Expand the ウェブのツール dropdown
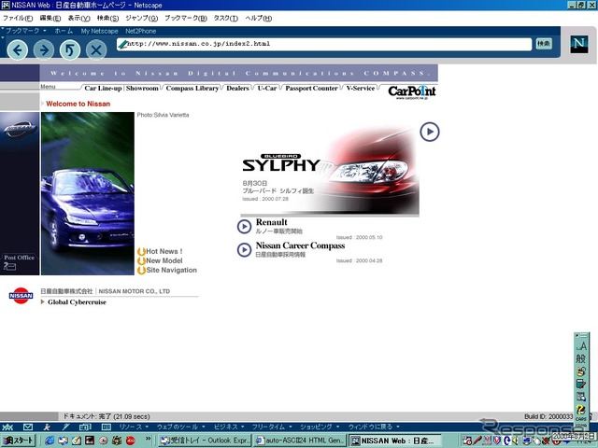Screen dimensions: 598x448 point(181,427)
